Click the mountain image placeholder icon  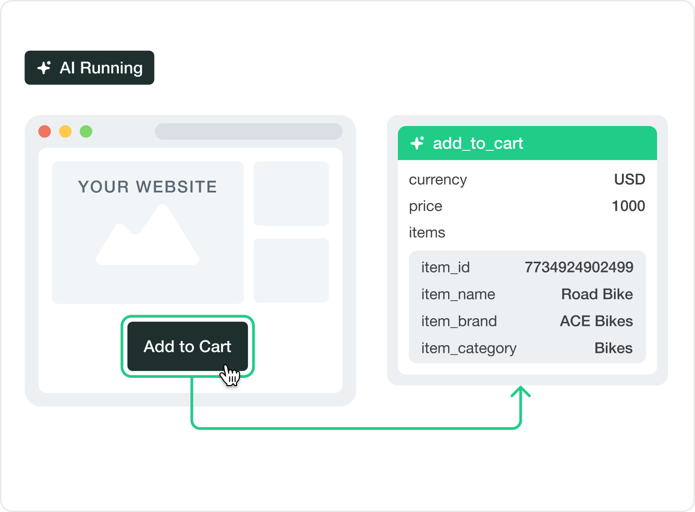(x=148, y=236)
